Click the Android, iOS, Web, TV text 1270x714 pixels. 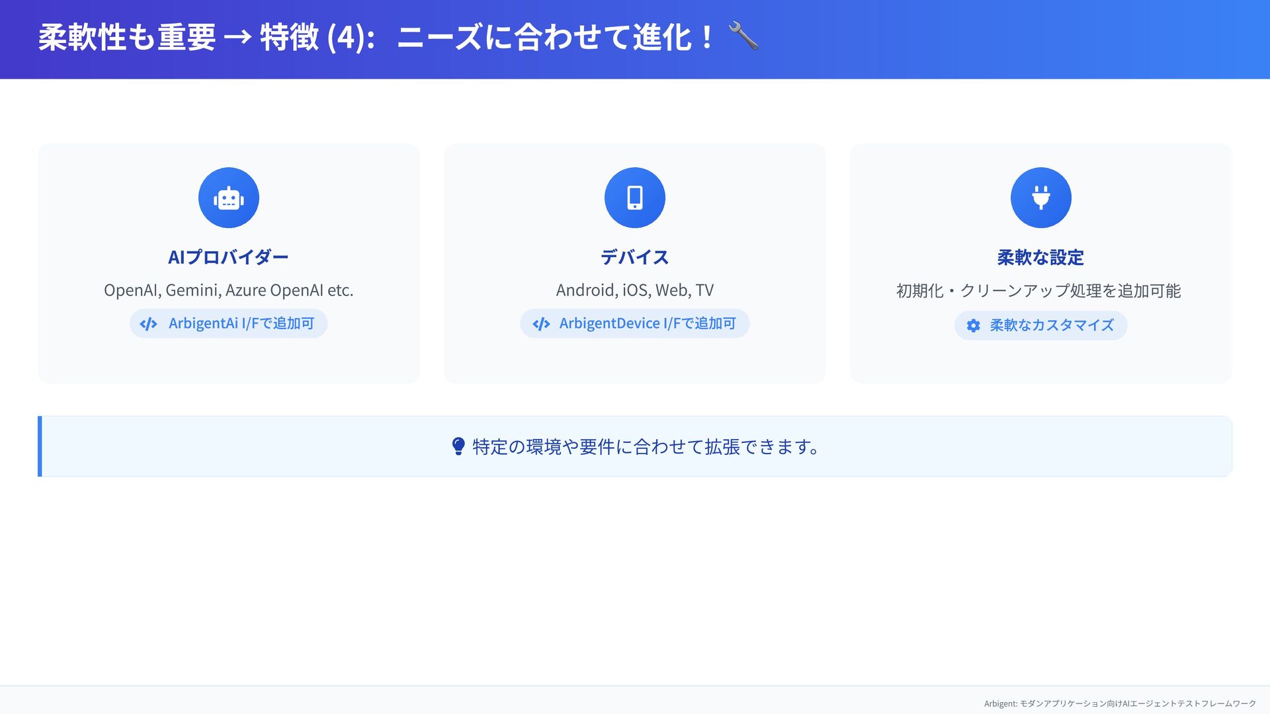[x=634, y=290]
